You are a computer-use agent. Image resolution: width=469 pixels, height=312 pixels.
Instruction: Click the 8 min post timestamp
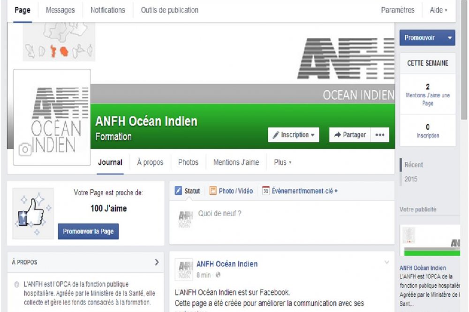point(204,275)
